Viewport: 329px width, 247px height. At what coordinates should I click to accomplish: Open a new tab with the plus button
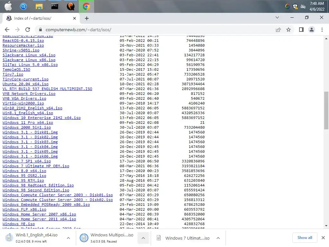[x=87, y=18]
